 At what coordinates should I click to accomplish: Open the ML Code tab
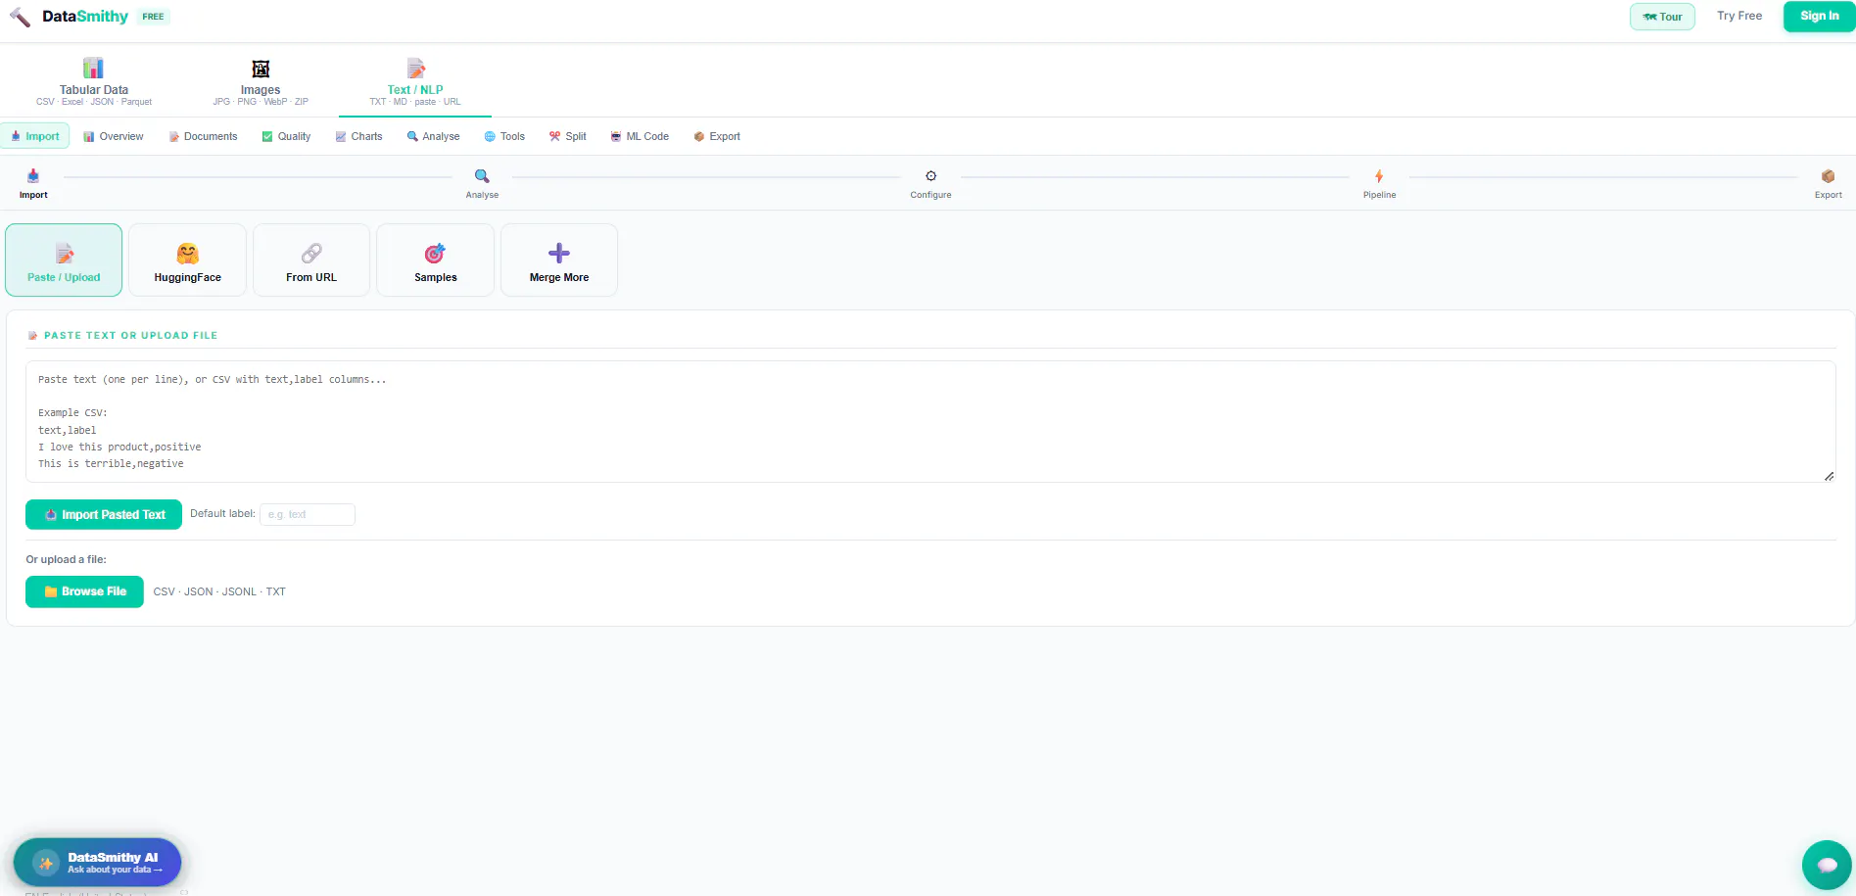pos(640,136)
